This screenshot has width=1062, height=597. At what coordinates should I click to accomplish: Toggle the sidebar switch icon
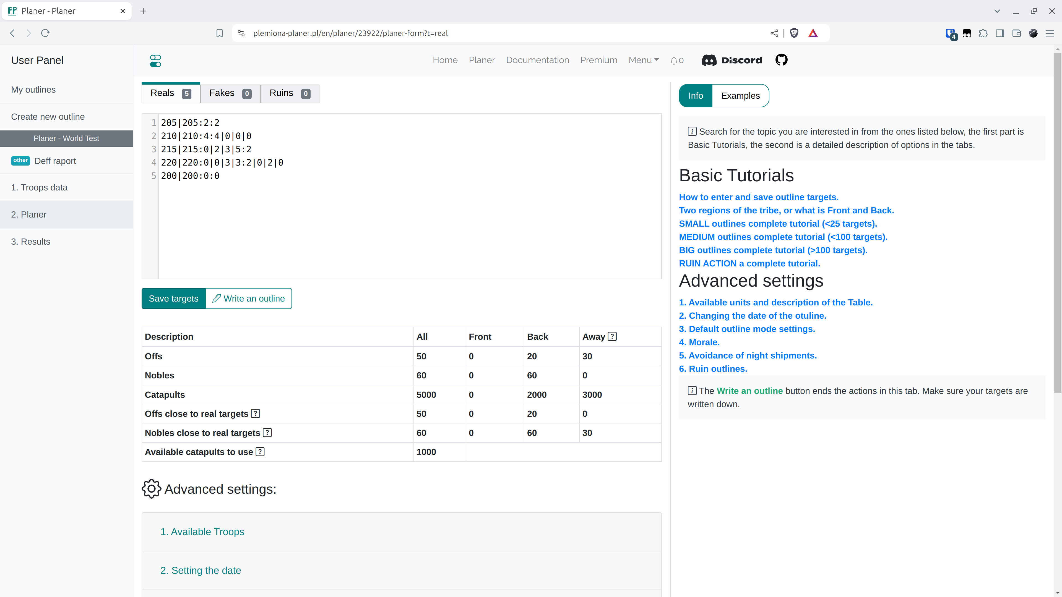pyautogui.click(x=155, y=61)
